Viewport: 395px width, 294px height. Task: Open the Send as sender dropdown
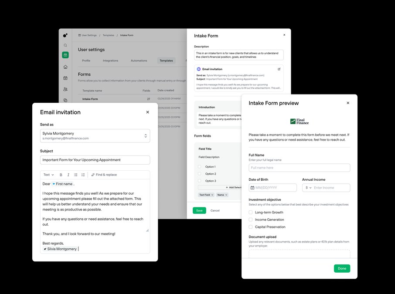[95, 135]
